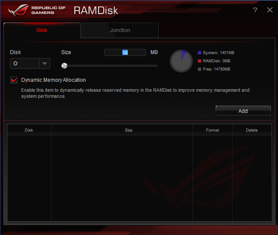Click the 'Free: 14790MB' text
The height and width of the screenshot is (235, 278).
click(x=216, y=69)
